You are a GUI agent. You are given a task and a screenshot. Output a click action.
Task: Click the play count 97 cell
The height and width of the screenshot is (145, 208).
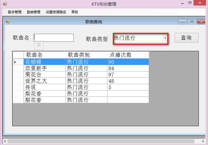tap(128, 74)
